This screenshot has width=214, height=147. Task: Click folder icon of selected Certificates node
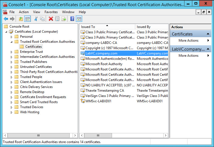(x=22, y=47)
